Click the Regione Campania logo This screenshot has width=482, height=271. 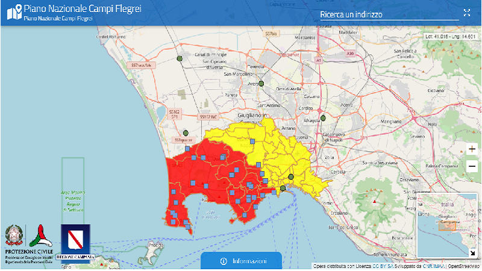[75, 240]
